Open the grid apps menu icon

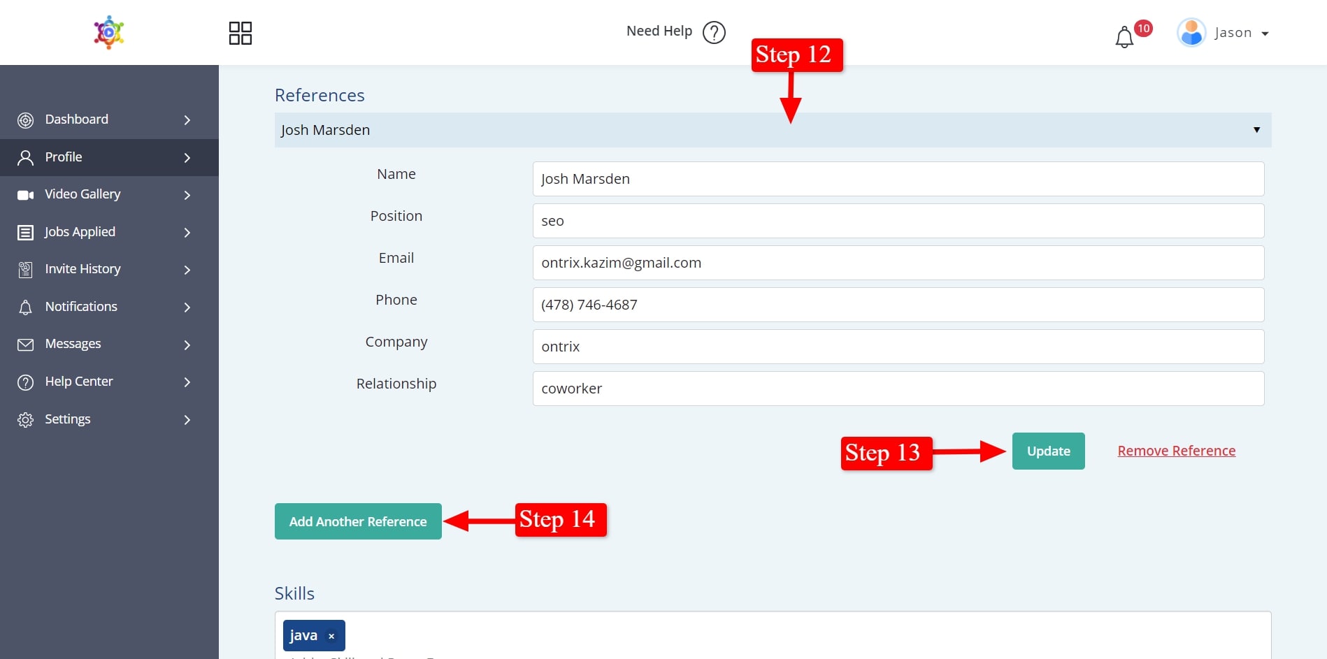point(240,33)
